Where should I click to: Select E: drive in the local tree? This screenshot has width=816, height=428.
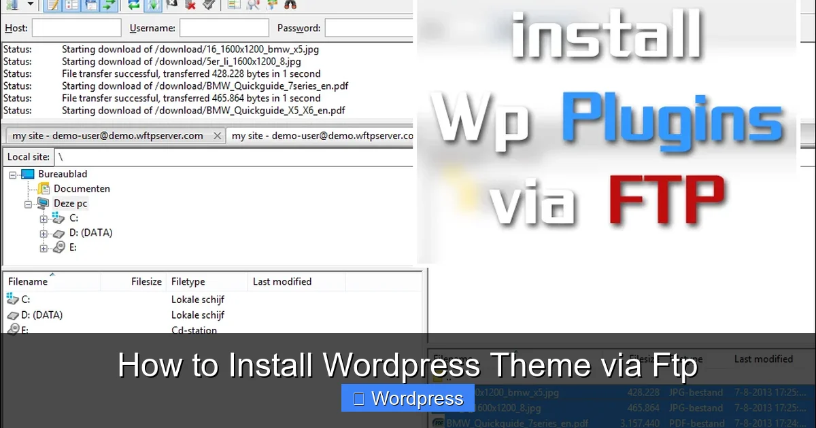point(73,248)
